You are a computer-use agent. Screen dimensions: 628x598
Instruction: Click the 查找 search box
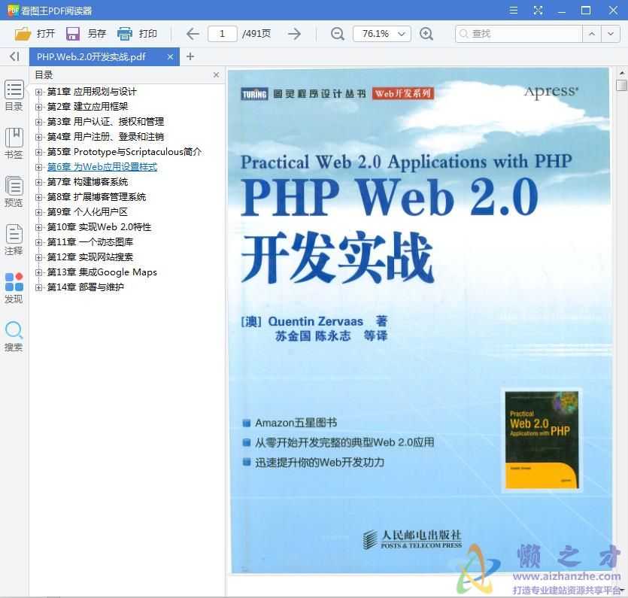tap(519, 34)
